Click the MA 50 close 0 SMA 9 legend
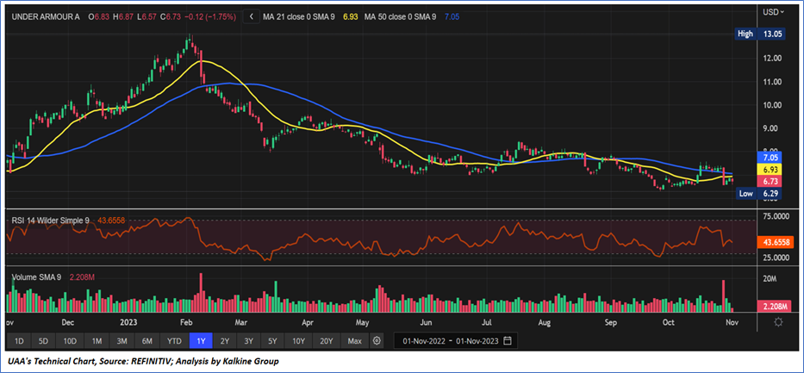 tap(401, 17)
